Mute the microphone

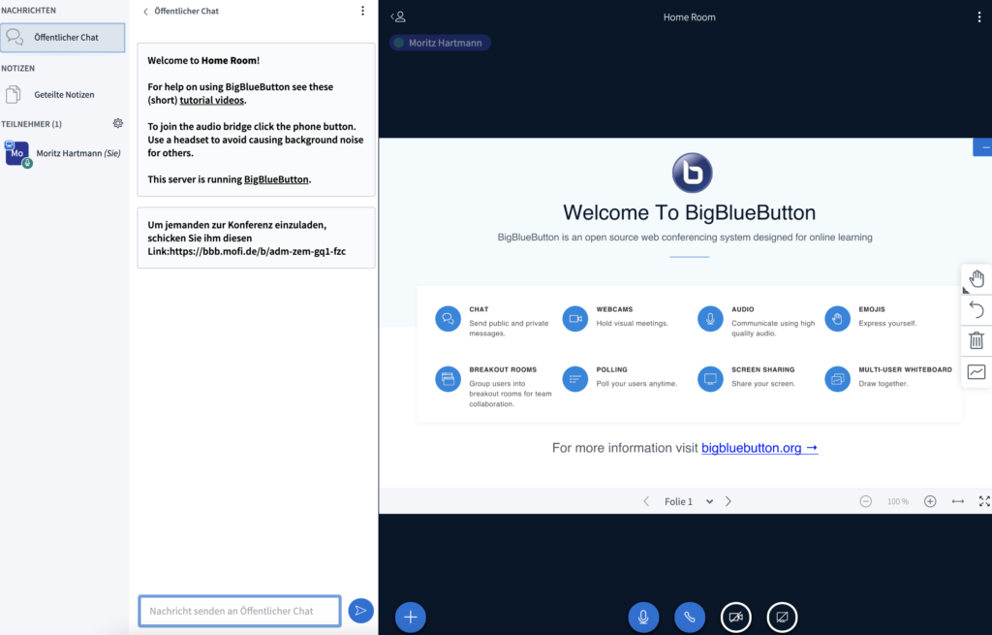643,618
